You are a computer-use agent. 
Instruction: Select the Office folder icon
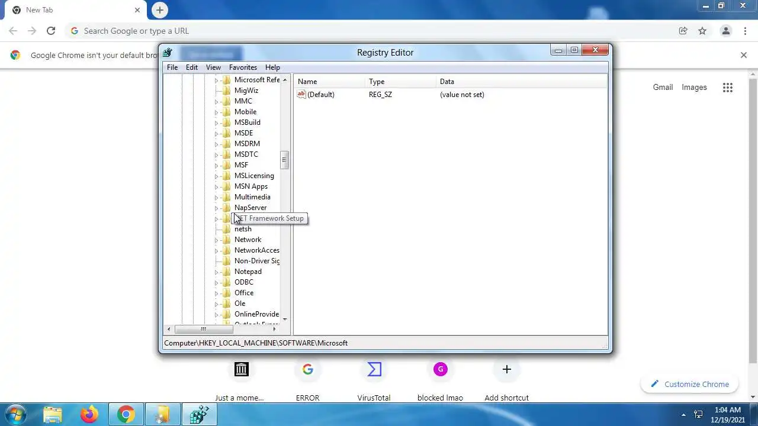point(226,293)
